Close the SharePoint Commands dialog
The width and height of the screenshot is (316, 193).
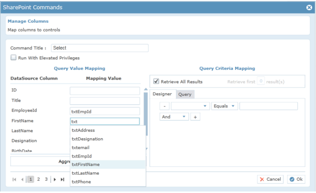pos(309,8)
